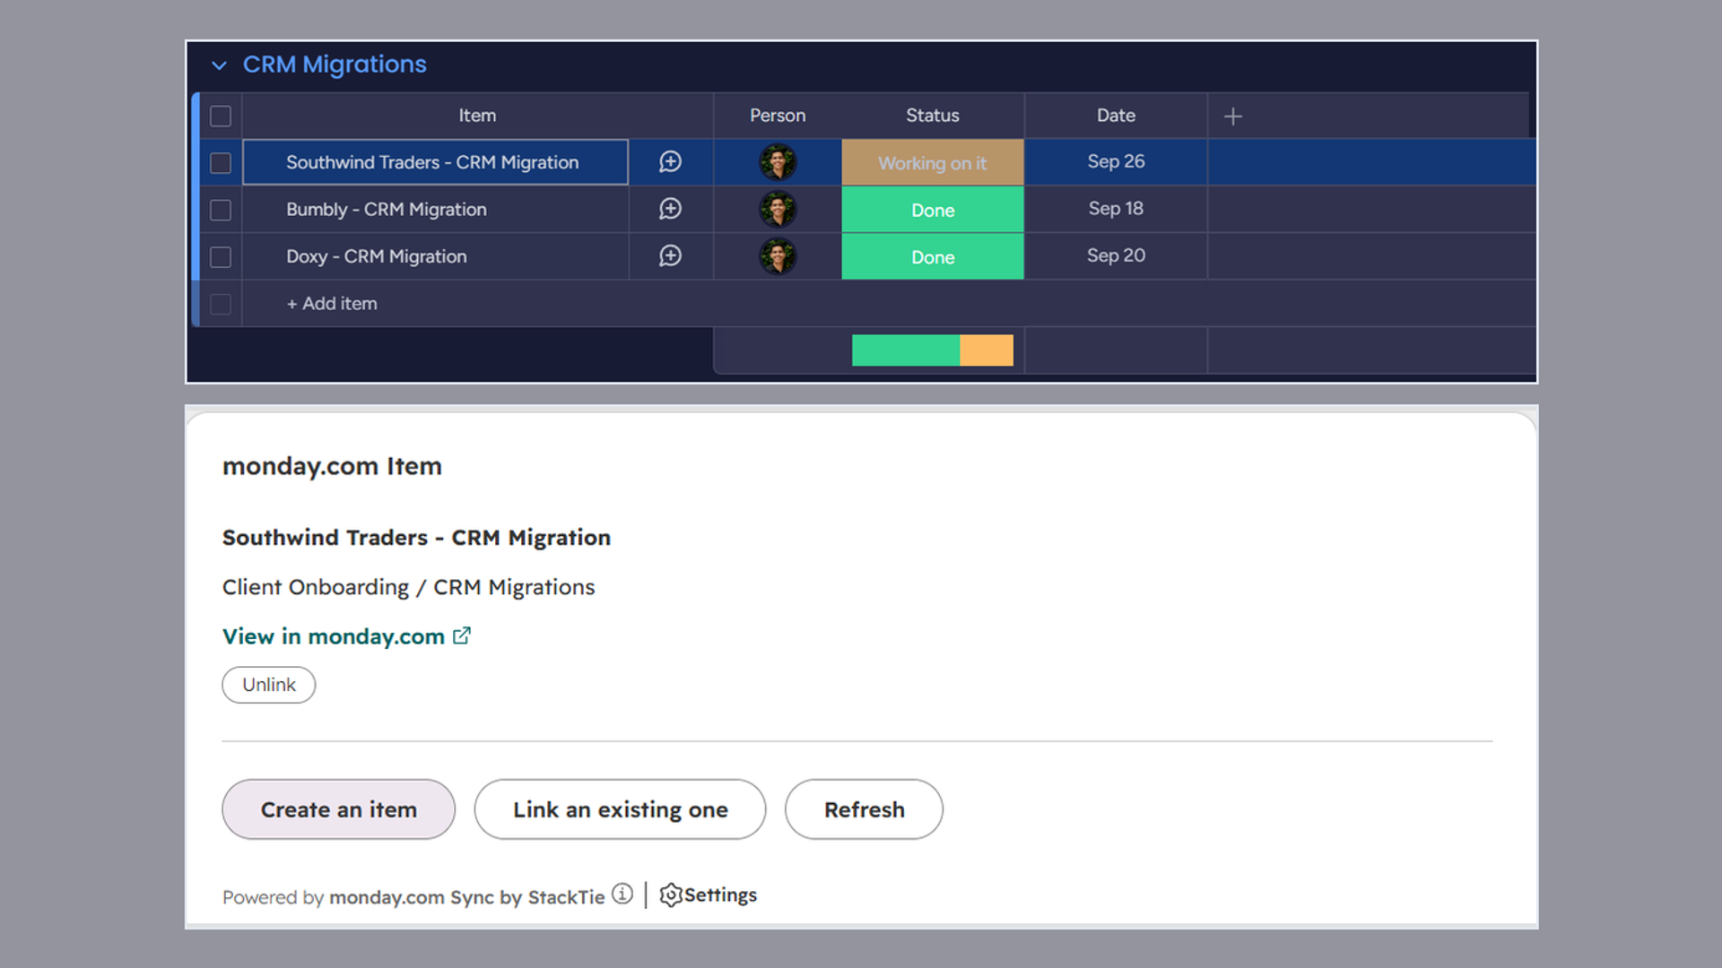
Task: Select the Sep 18 date cell
Action: (x=1116, y=209)
